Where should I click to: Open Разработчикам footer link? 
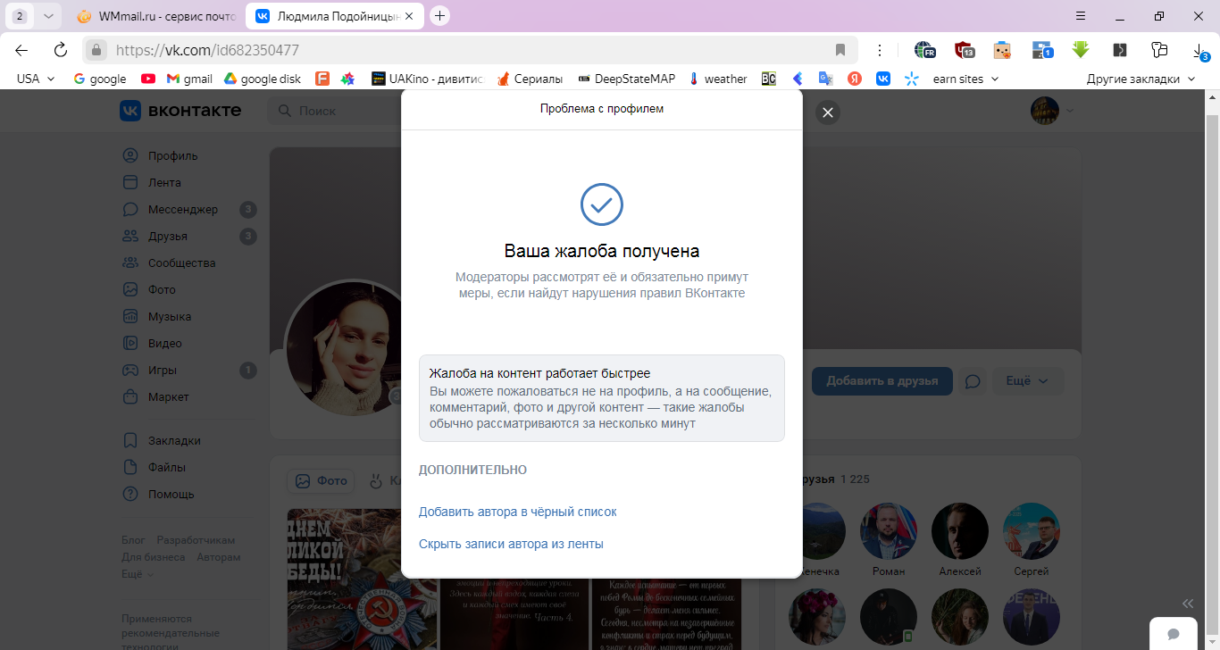[x=196, y=540]
